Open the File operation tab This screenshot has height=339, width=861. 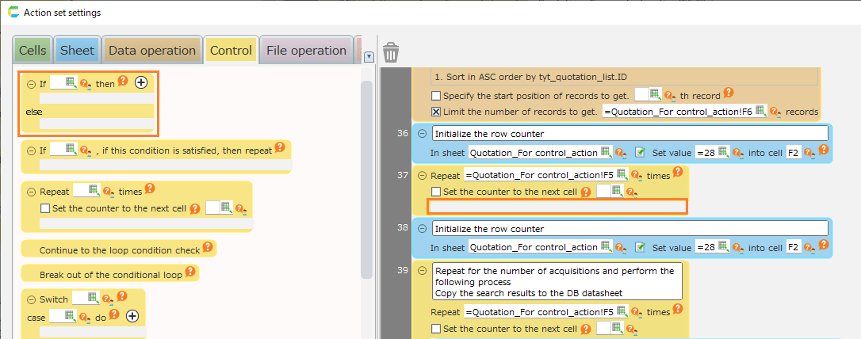pos(306,51)
